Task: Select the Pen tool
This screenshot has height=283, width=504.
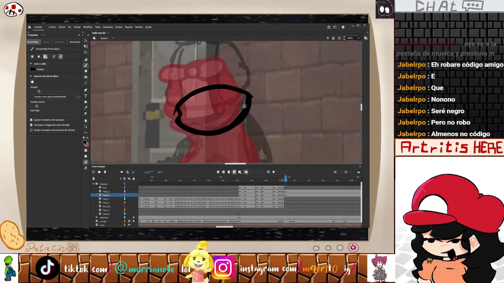Action: point(86,90)
